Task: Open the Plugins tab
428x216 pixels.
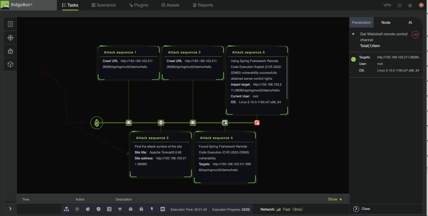Action: point(139,5)
